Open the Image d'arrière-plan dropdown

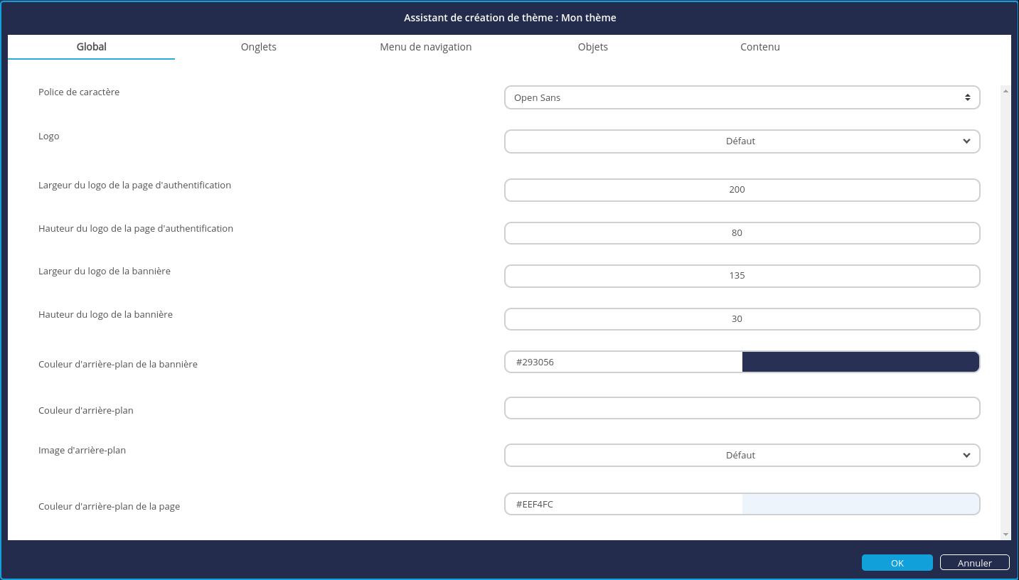742,455
